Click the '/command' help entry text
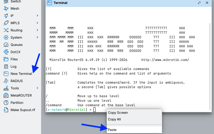Image resolution: width=214 pixels, height=134 pixels. pyautogui.click(x=53, y=105)
